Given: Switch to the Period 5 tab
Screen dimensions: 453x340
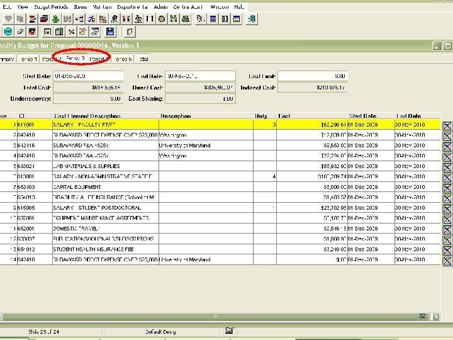Looking at the screenshot, I should pyautogui.click(x=123, y=59).
